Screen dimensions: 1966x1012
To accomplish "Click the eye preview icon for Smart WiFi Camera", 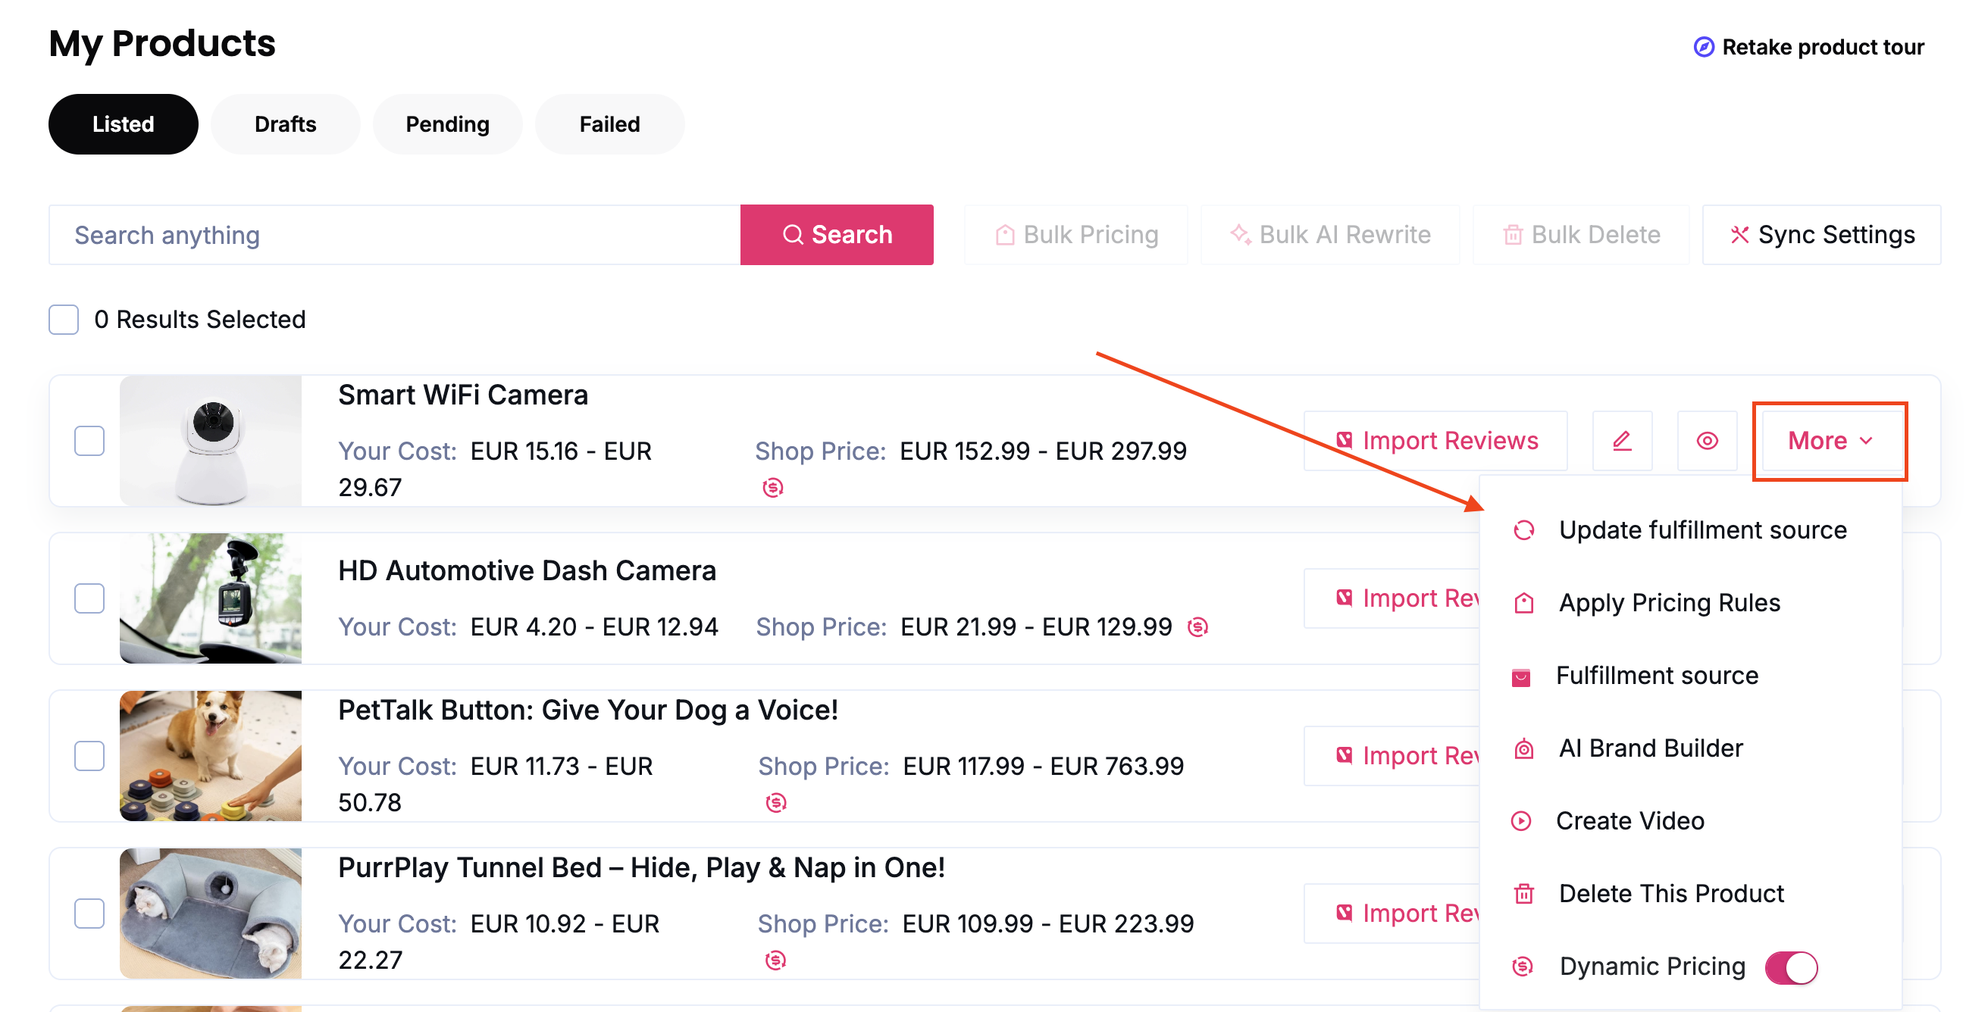I will coord(1706,440).
